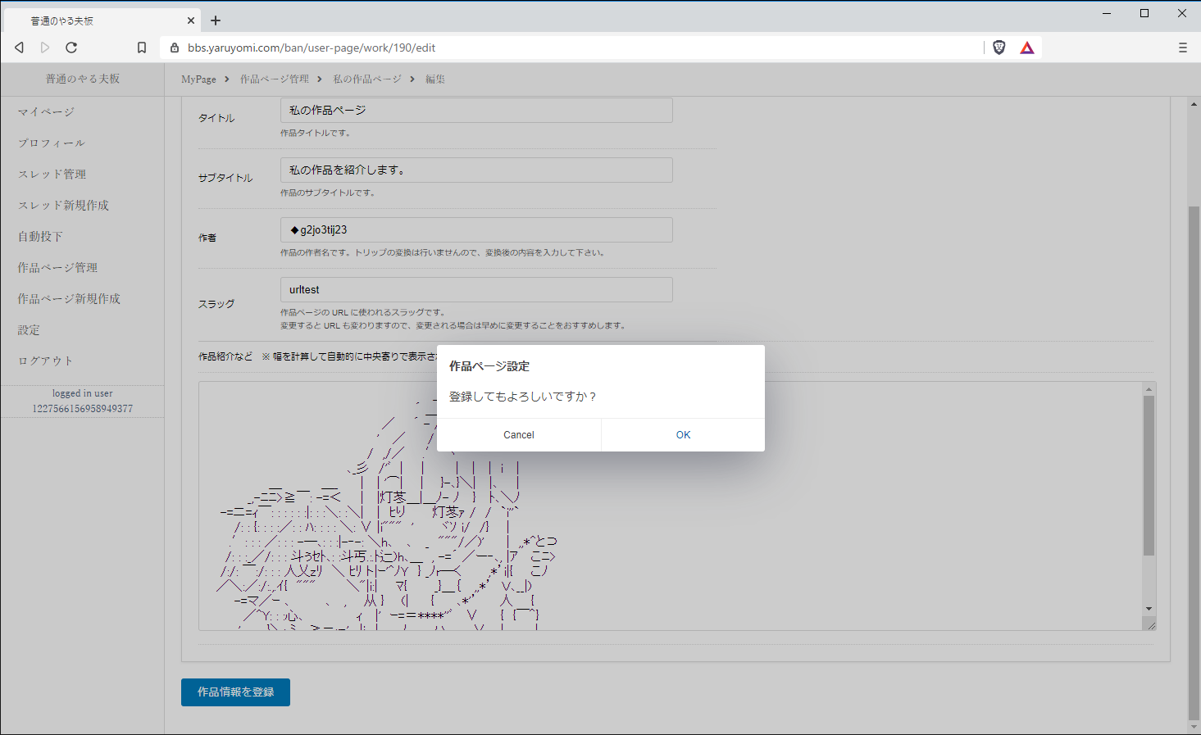Open a new tab with the plus button
Image resolution: width=1201 pixels, height=735 pixels.
215,20
